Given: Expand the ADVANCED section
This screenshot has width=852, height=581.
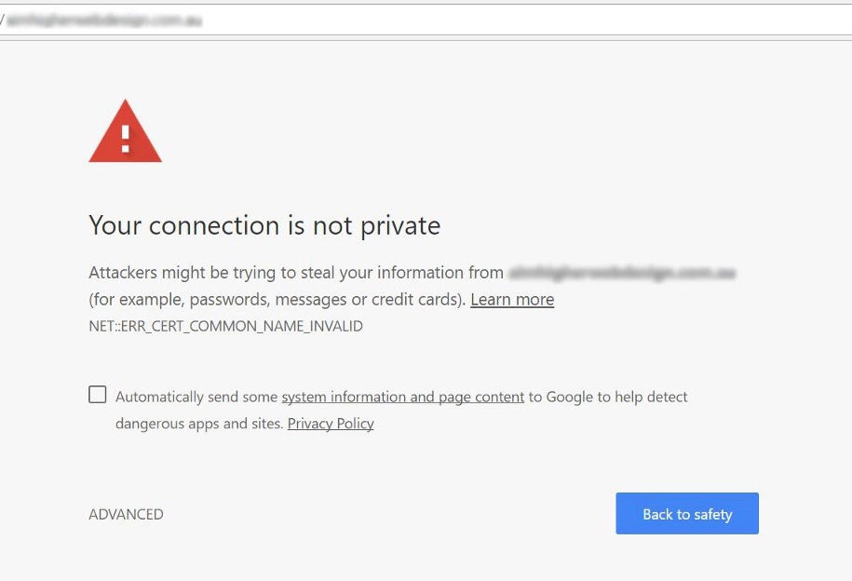Looking at the screenshot, I should click(126, 514).
